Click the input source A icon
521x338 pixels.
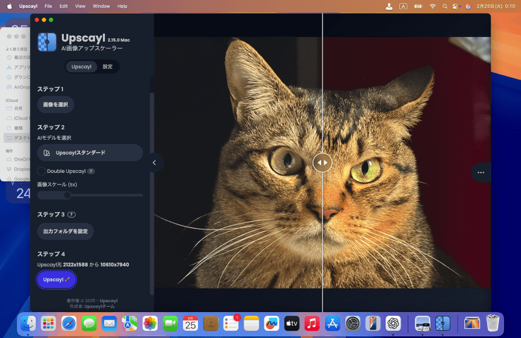(x=403, y=6)
